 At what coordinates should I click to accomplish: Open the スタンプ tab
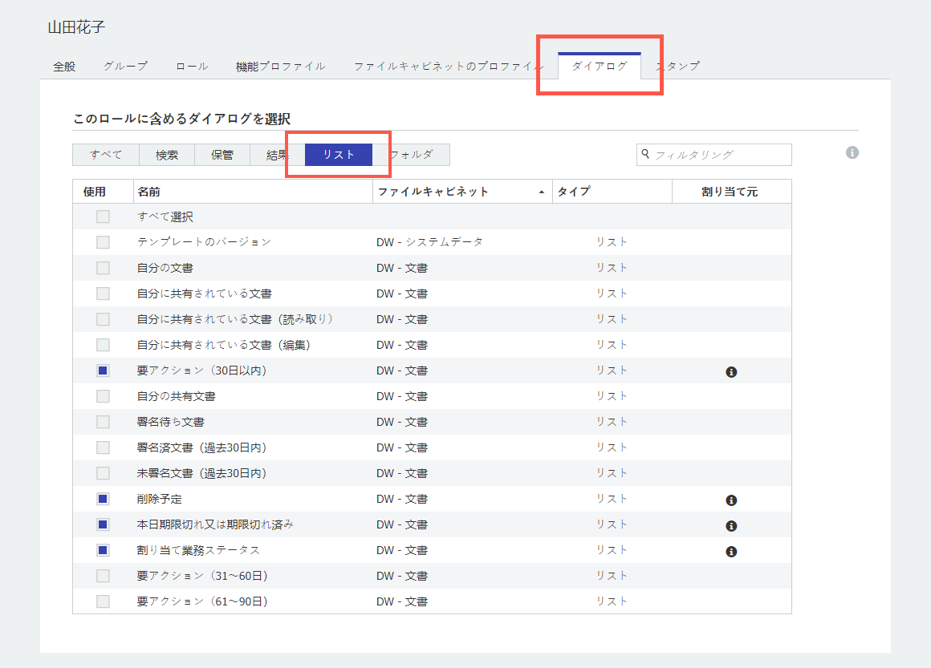tap(678, 66)
